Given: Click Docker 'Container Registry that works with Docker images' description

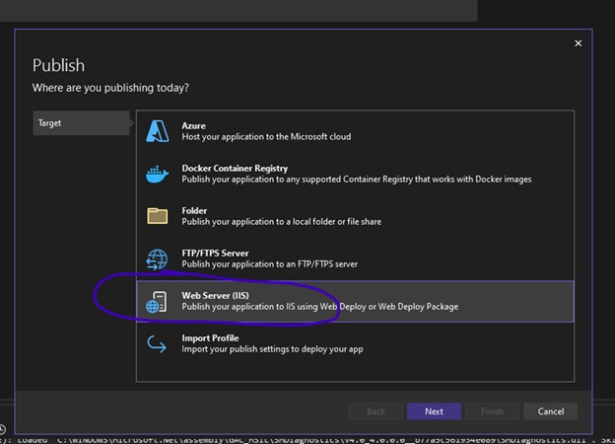Looking at the screenshot, I should point(357,179).
